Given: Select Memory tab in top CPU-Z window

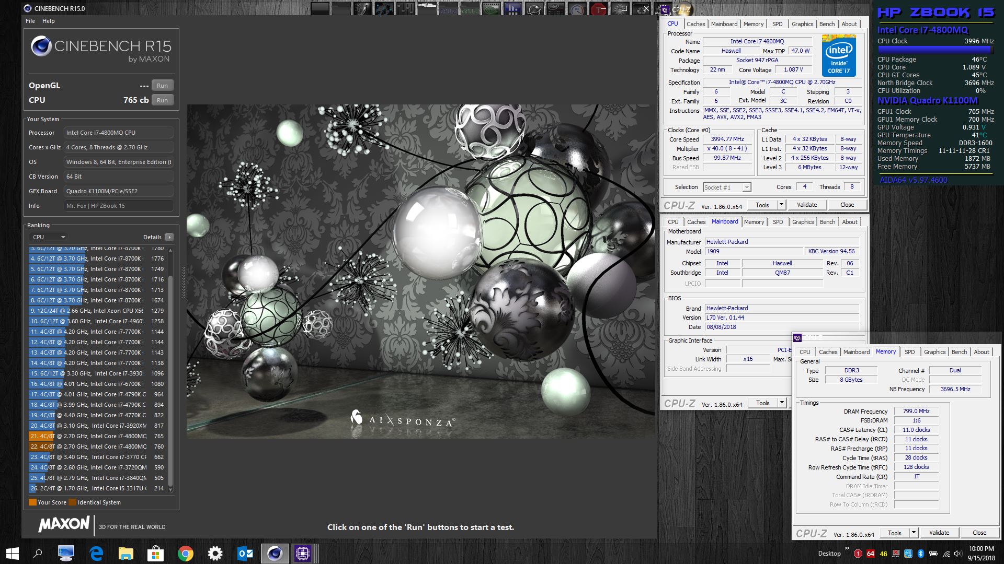Looking at the screenshot, I should 754,24.
